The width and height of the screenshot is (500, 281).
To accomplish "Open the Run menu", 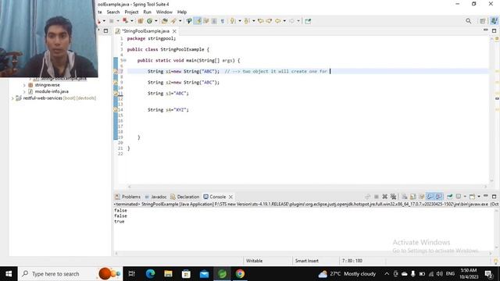I will click(147, 12).
